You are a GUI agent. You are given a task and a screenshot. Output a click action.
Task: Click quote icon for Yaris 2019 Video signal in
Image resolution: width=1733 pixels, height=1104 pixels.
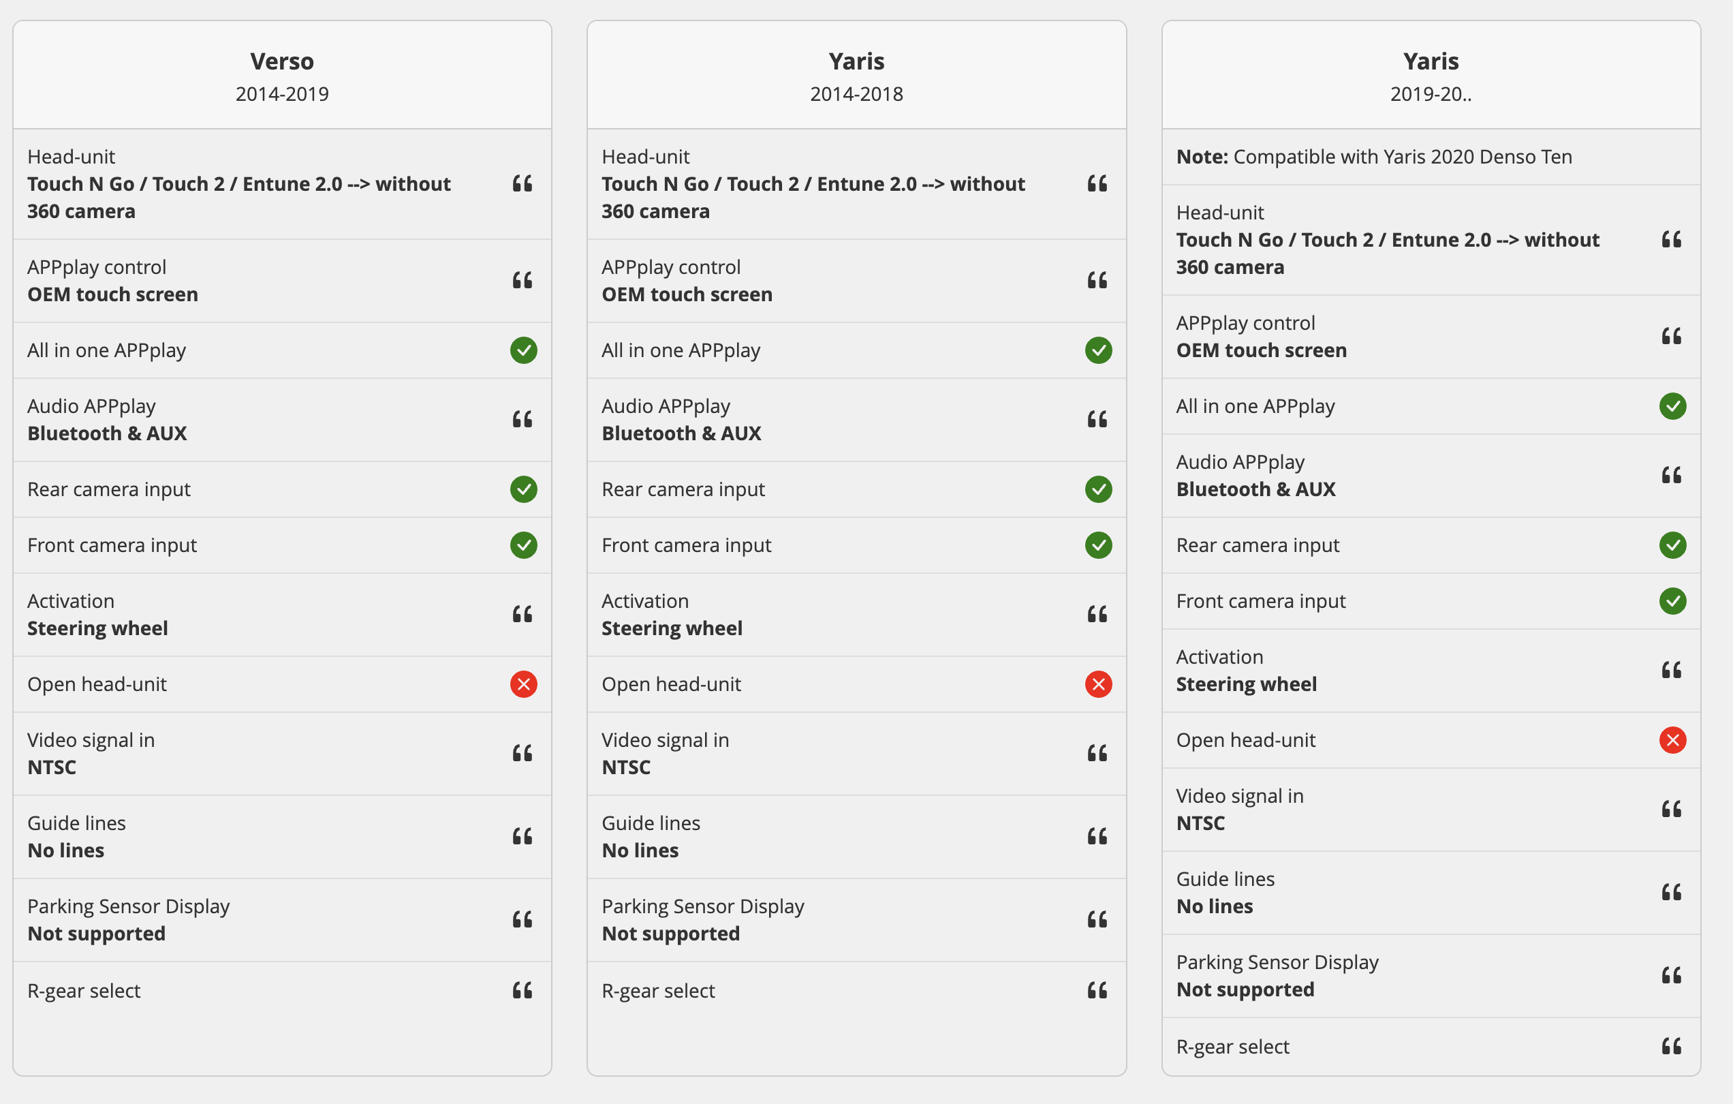click(x=1672, y=809)
